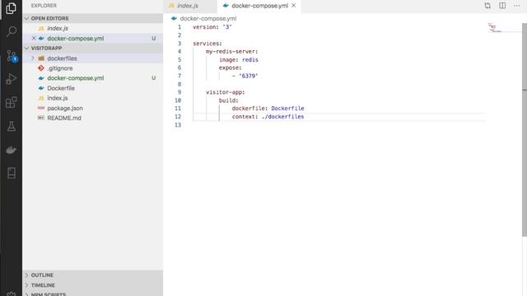This screenshot has width=527, height=296.
Task: Open the notebook icon in the activity bar
Action: (11, 173)
